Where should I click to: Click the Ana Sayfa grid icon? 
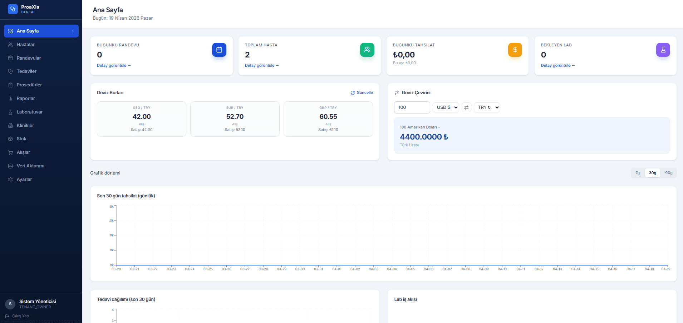coord(10,31)
